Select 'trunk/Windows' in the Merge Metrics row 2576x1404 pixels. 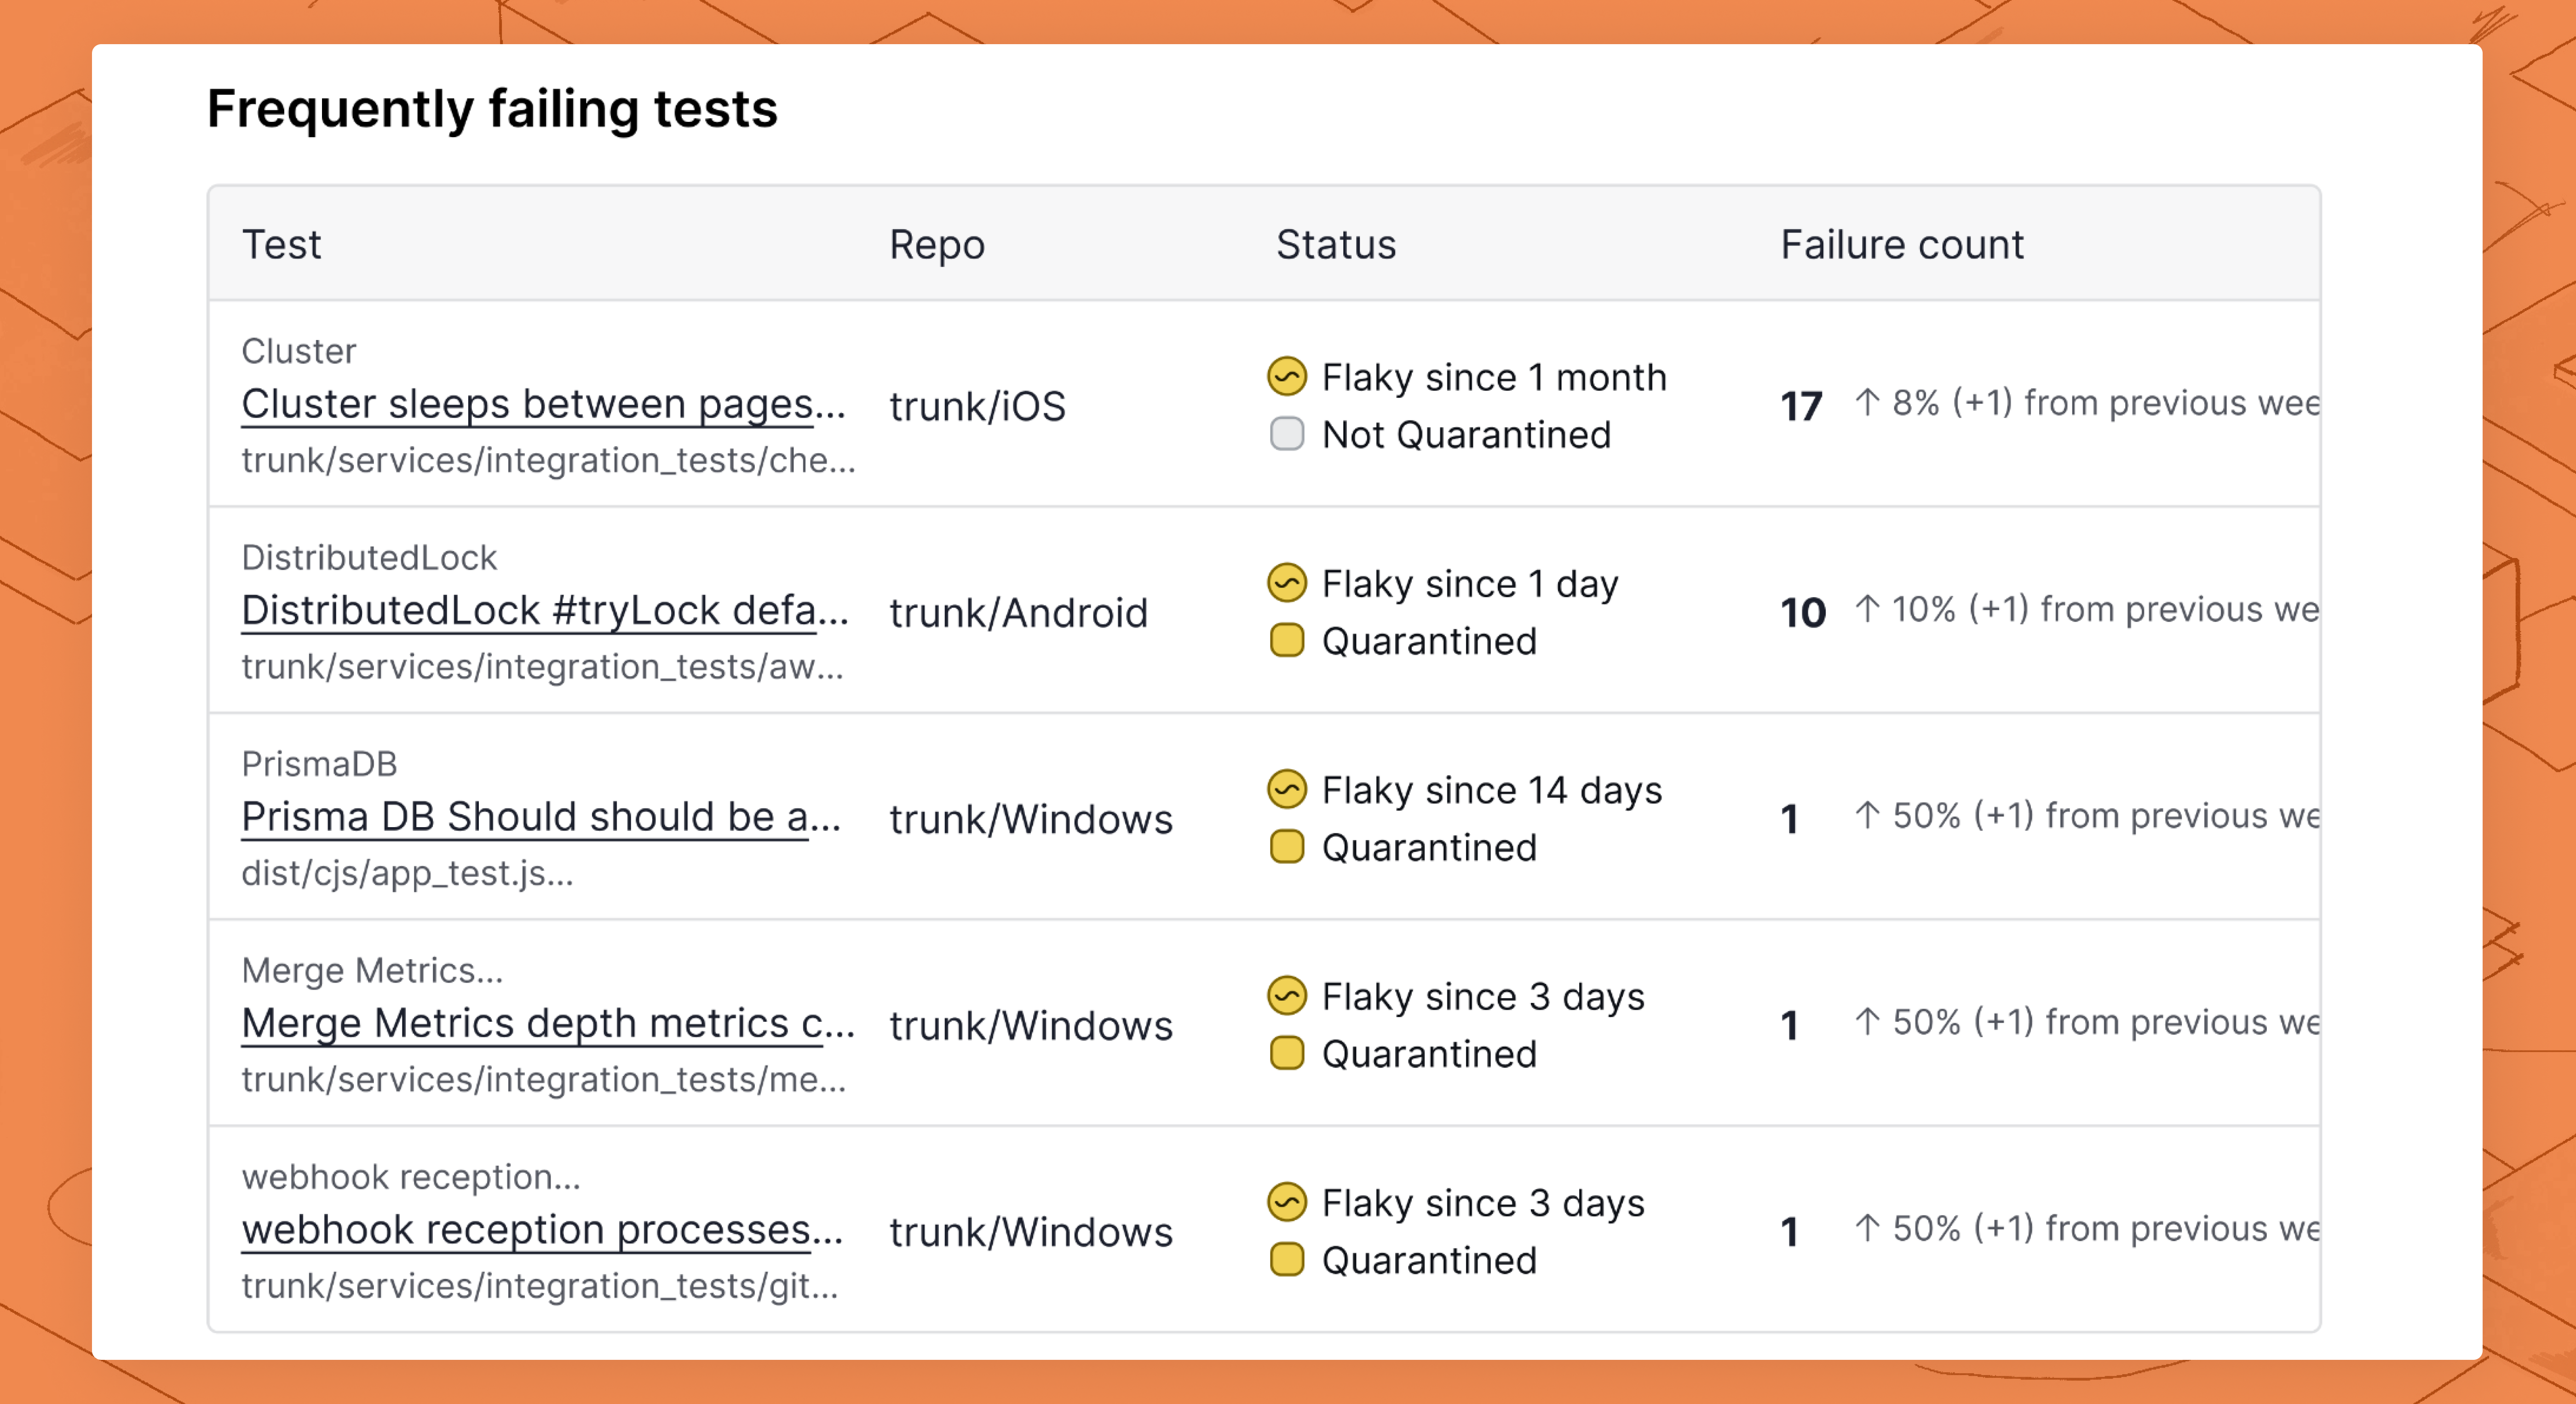tap(1030, 1026)
